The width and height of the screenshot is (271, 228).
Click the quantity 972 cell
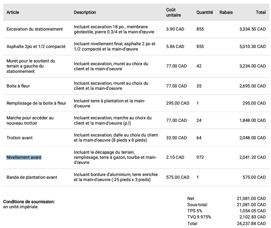click(x=200, y=157)
